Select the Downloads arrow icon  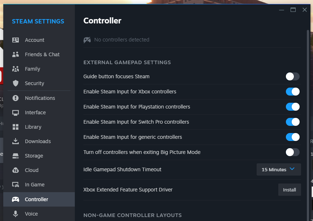(x=16, y=141)
